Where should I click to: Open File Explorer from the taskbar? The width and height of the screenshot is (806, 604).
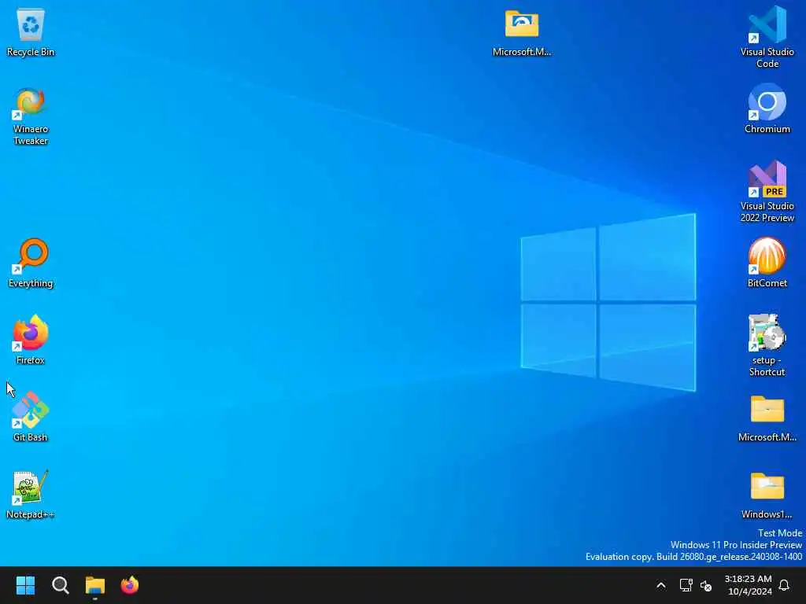click(95, 585)
